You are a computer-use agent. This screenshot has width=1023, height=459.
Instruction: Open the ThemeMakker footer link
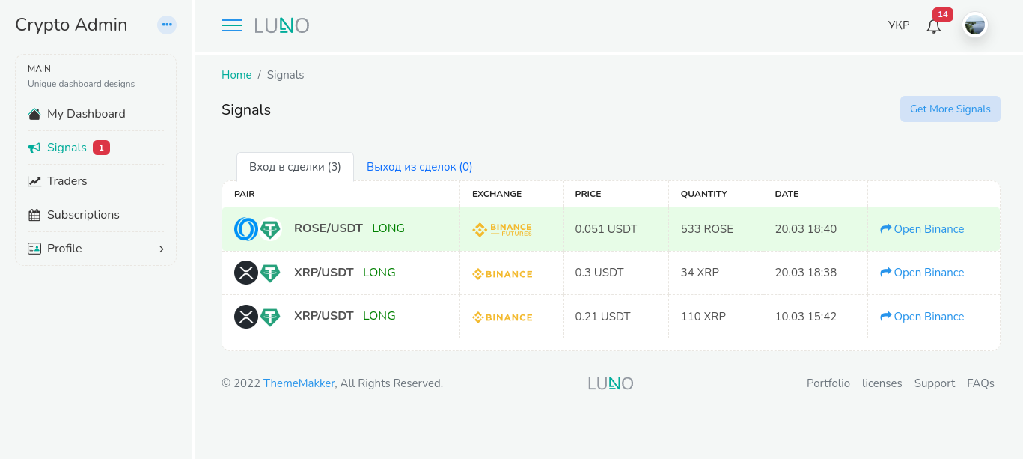coord(299,383)
